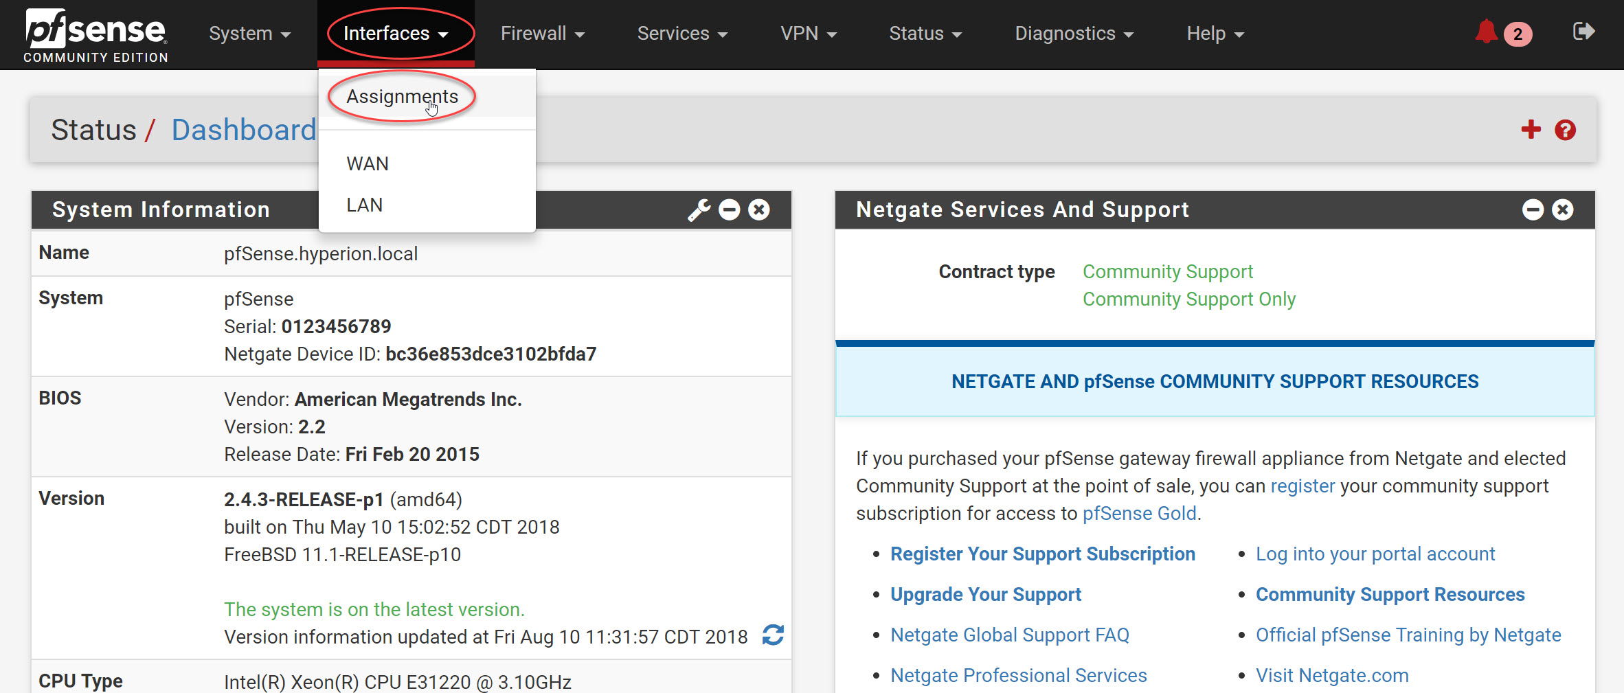Close the System Information widget
The width and height of the screenshot is (1624, 693).
click(x=759, y=209)
